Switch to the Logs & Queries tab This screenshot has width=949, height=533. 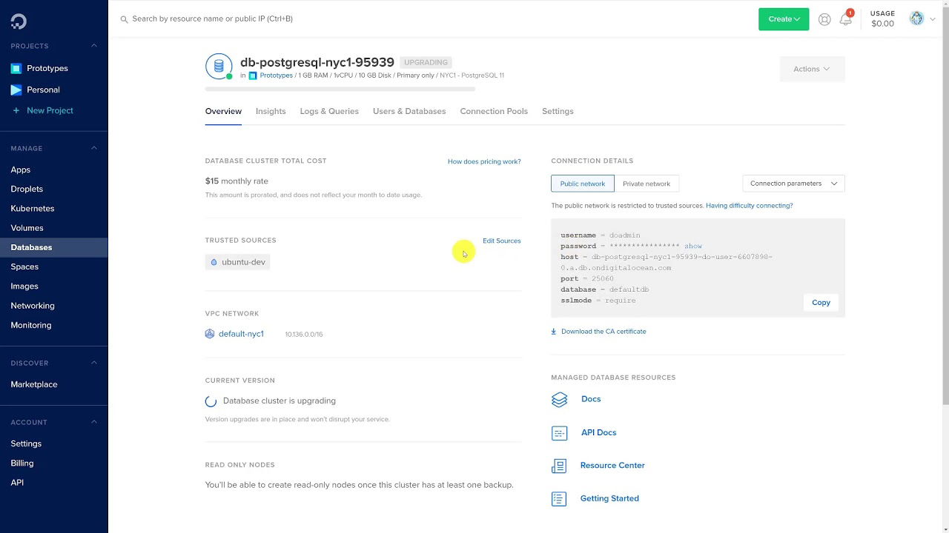click(x=329, y=111)
